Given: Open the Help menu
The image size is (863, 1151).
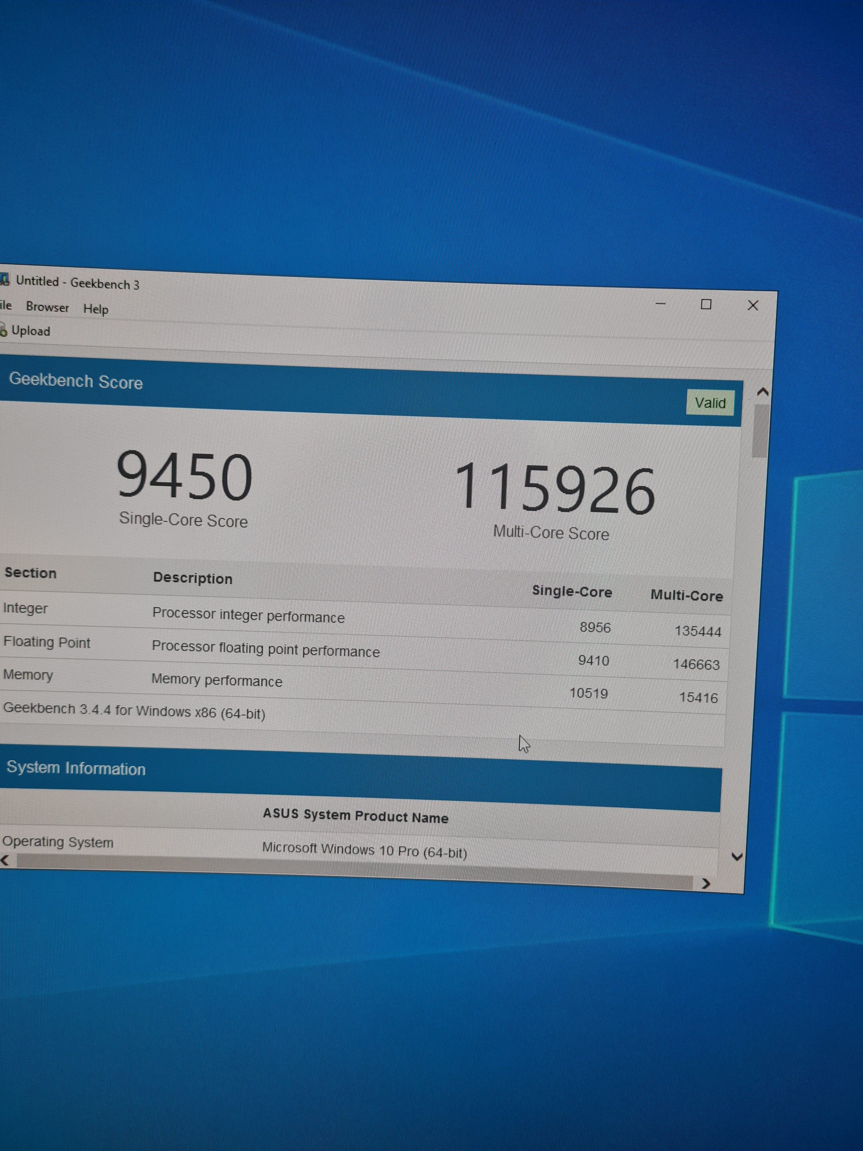Looking at the screenshot, I should (x=96, y=309).
